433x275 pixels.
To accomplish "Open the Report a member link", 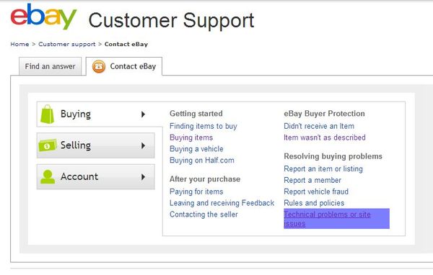I will tap(312, 180).
